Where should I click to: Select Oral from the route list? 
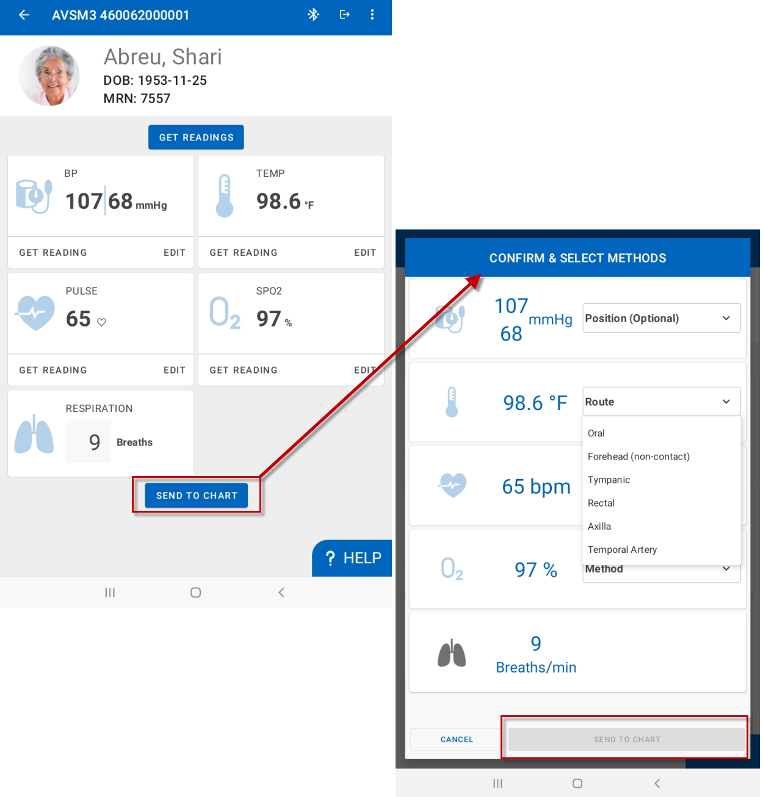[x=596, y=433]
